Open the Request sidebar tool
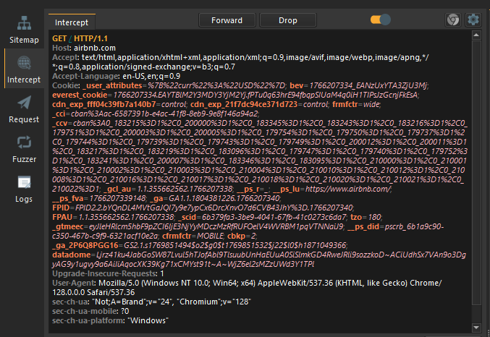 pyautogui.click(x=24, y=109)
